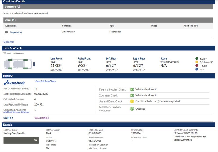The width and height of the screenshot is (218, 152).
Task: Click the Sterling Grey Metallic color swatch
Action: [x=21, y=140]
